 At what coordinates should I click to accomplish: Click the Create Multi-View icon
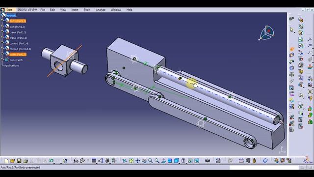(170, 161)
